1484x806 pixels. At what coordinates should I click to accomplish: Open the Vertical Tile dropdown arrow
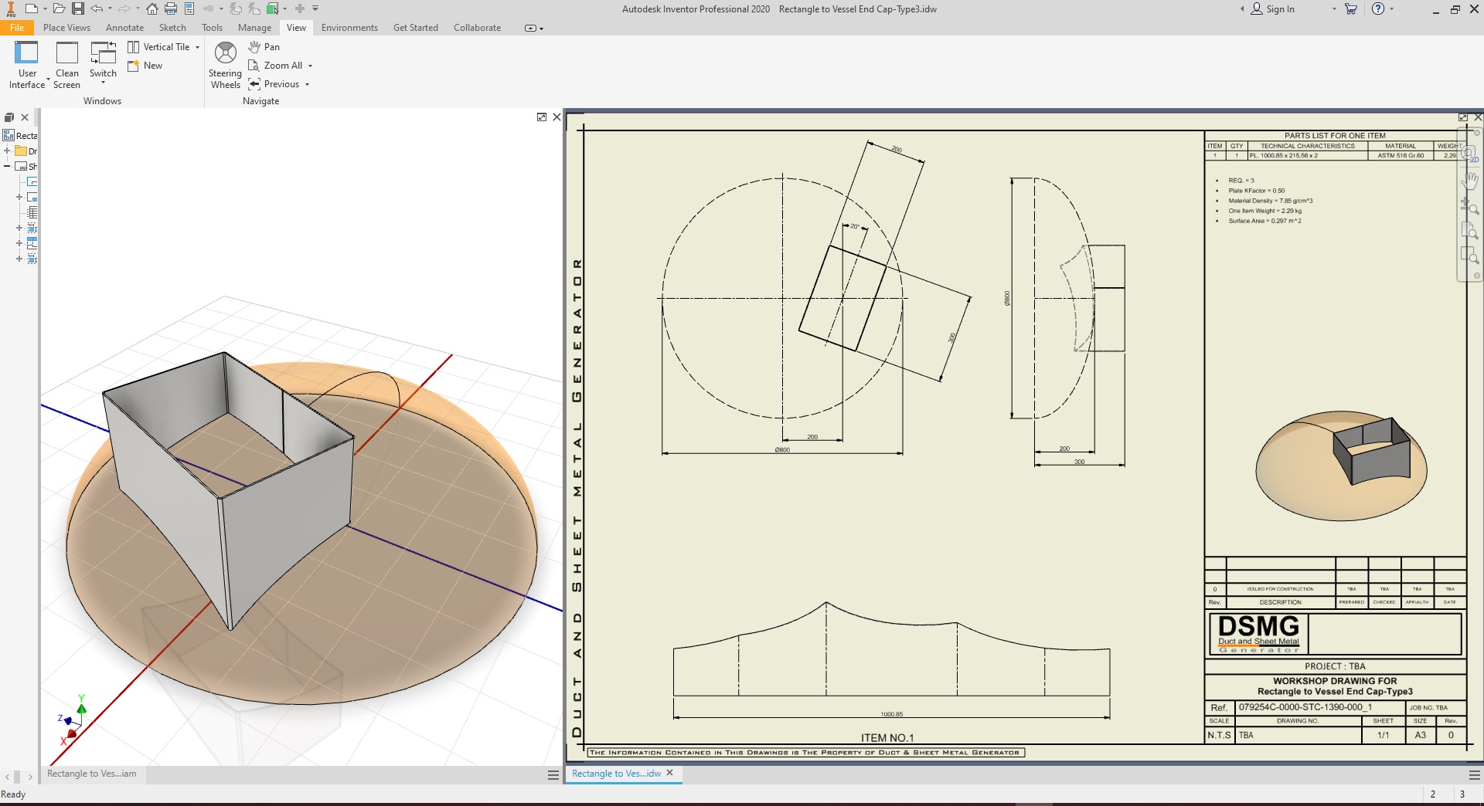coord(198,47)
